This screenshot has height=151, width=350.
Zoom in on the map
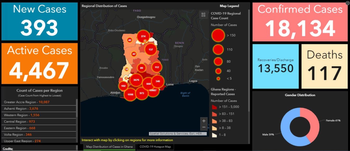[x=204, y=121]
